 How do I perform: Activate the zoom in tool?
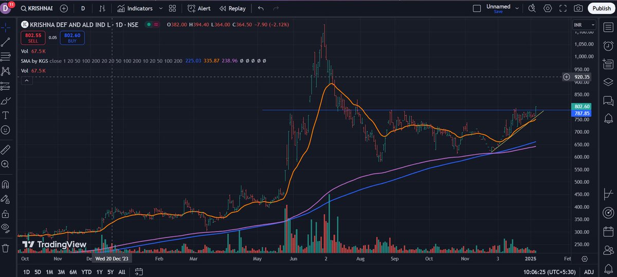[6, 164]
